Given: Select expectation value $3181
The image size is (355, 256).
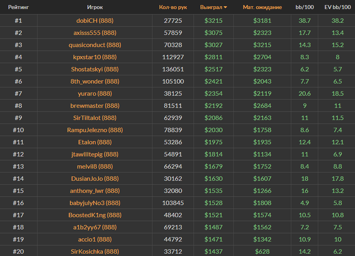Looking at the screenshot, I should coord(262,21).
